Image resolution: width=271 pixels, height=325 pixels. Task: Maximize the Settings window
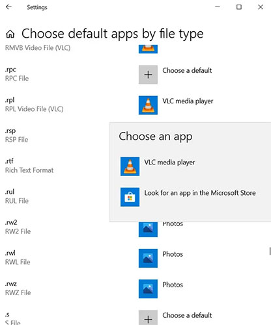click(239, 7)
